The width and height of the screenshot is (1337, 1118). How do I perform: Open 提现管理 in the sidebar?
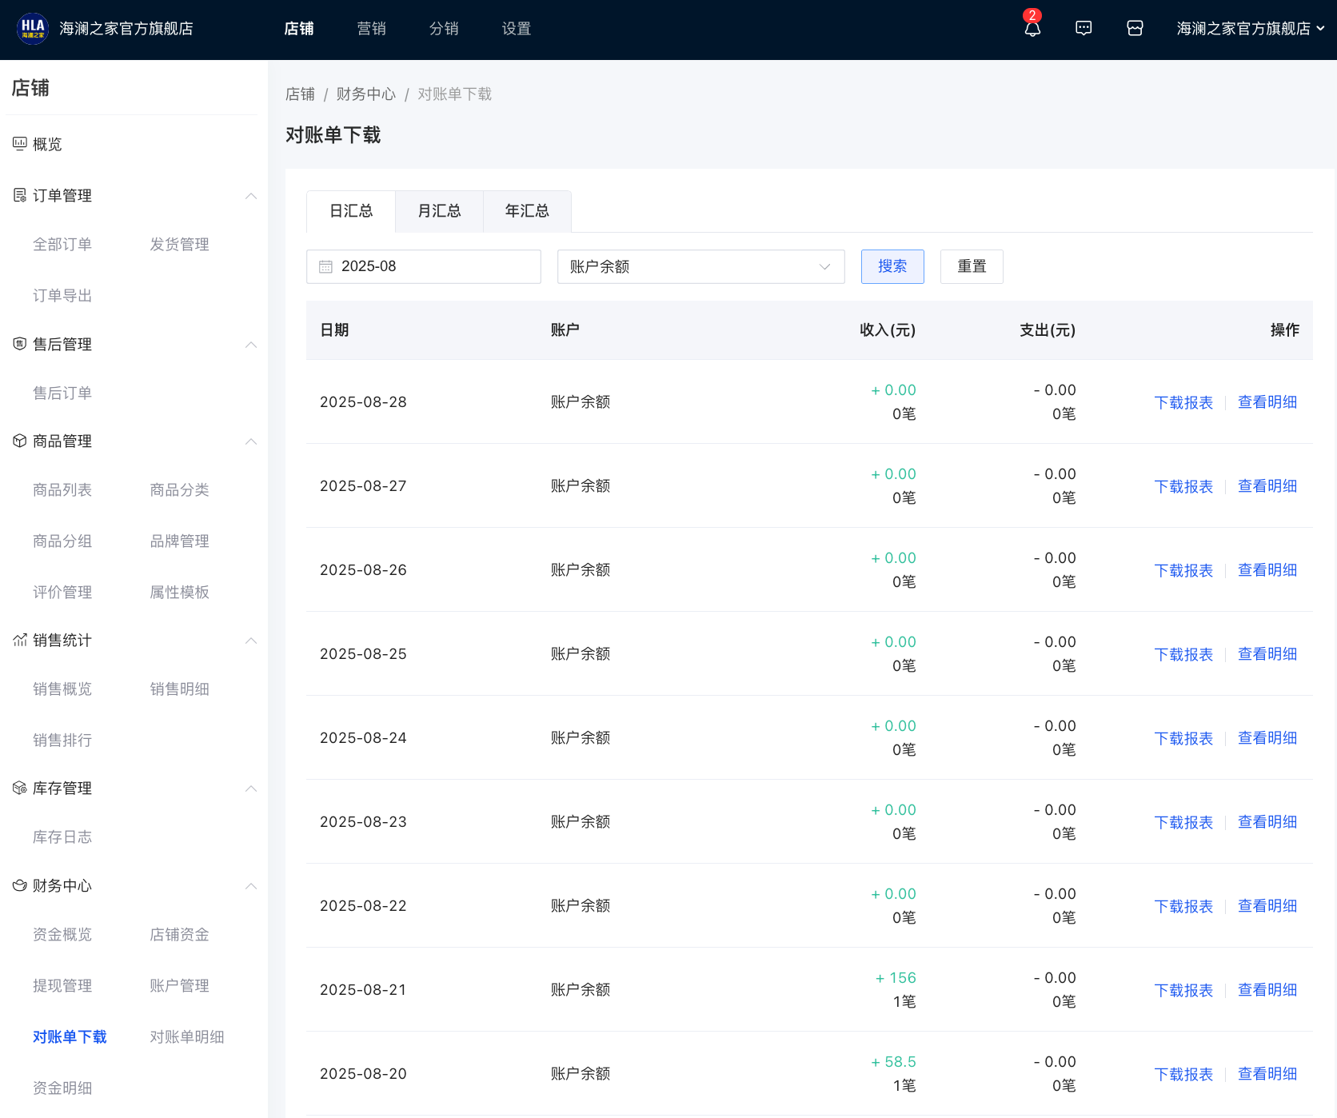[62, 986]
